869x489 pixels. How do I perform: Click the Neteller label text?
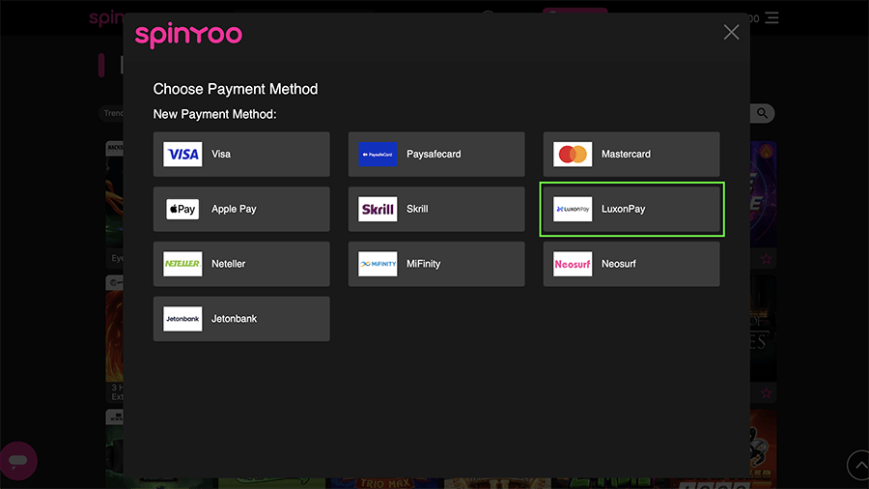click(x=228, y=264)
